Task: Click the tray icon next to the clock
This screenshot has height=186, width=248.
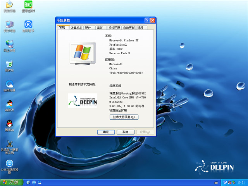Action: tap(234, 183)
